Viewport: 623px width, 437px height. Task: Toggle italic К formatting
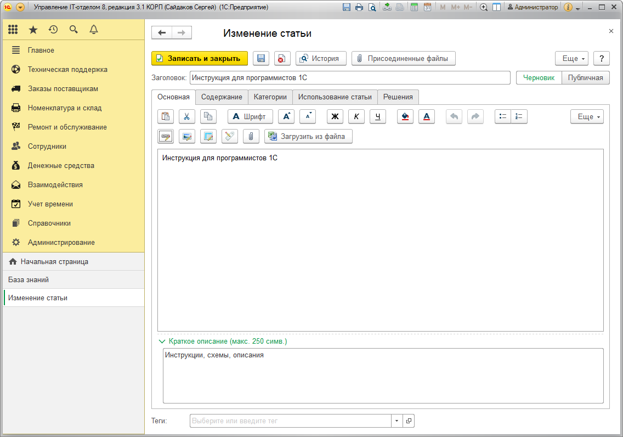tap(356, 116)
